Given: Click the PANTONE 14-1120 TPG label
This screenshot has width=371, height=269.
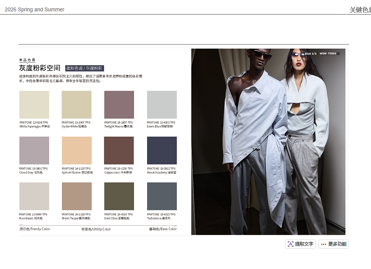Looking at the screenshot, I should tap(76, 169).
